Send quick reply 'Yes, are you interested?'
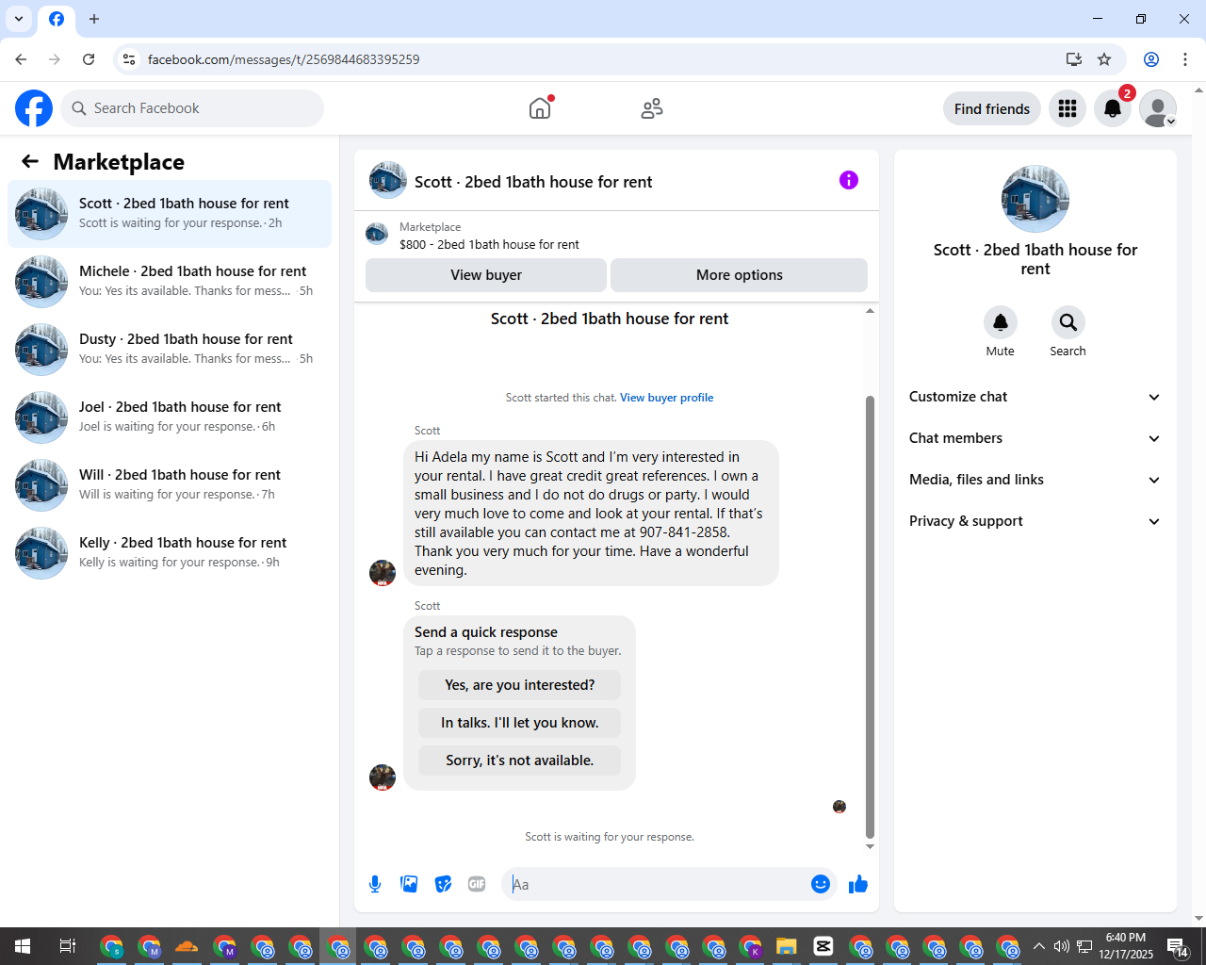 [520, 685]
